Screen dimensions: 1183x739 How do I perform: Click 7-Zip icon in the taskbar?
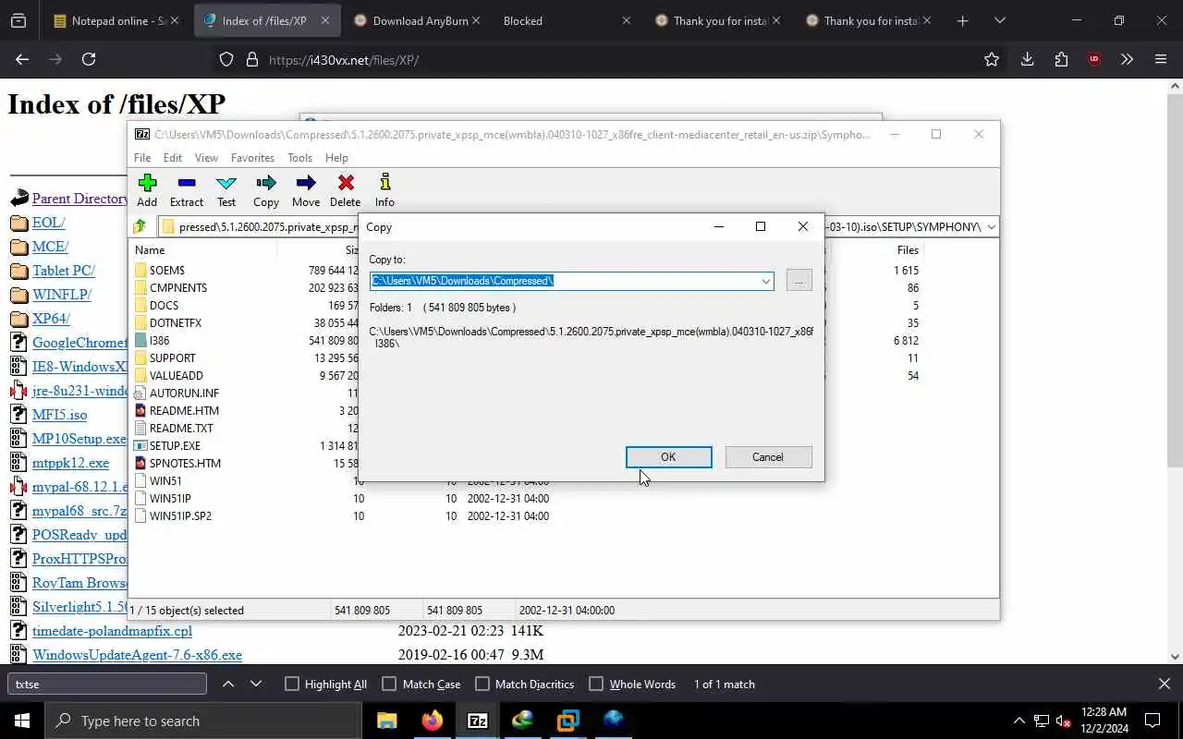click(477, 721)
